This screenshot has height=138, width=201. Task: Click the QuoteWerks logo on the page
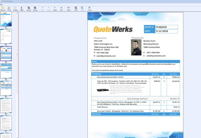[x=113, y=29]
